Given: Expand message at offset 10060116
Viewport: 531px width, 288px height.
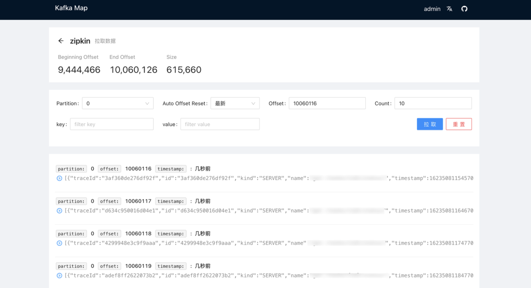Looking at the screenshot, I should click(x=59, y=179).
